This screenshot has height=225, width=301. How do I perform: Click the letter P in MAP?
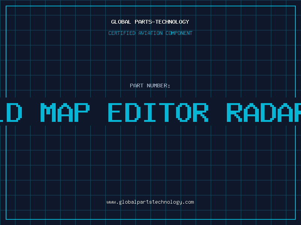click(x=83, y=112)
